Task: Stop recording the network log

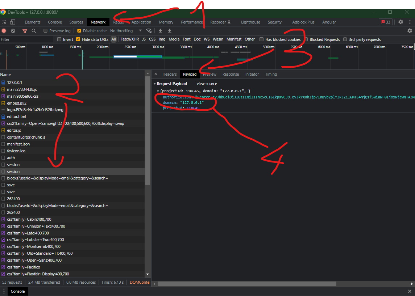Action: click(x=4, y=30)
